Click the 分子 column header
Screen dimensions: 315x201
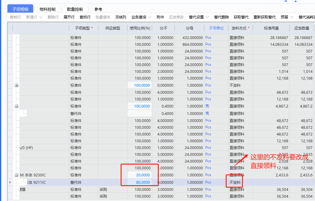[163, 28]
